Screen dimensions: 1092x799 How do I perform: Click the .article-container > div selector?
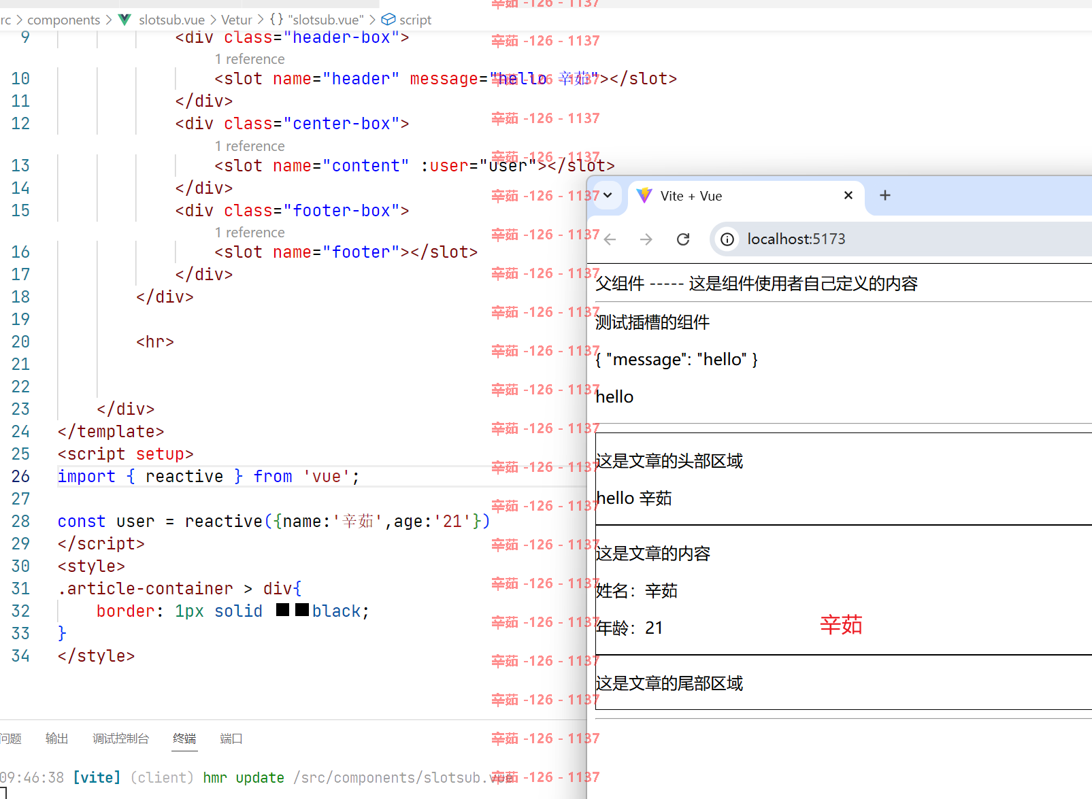click(180, 588)
